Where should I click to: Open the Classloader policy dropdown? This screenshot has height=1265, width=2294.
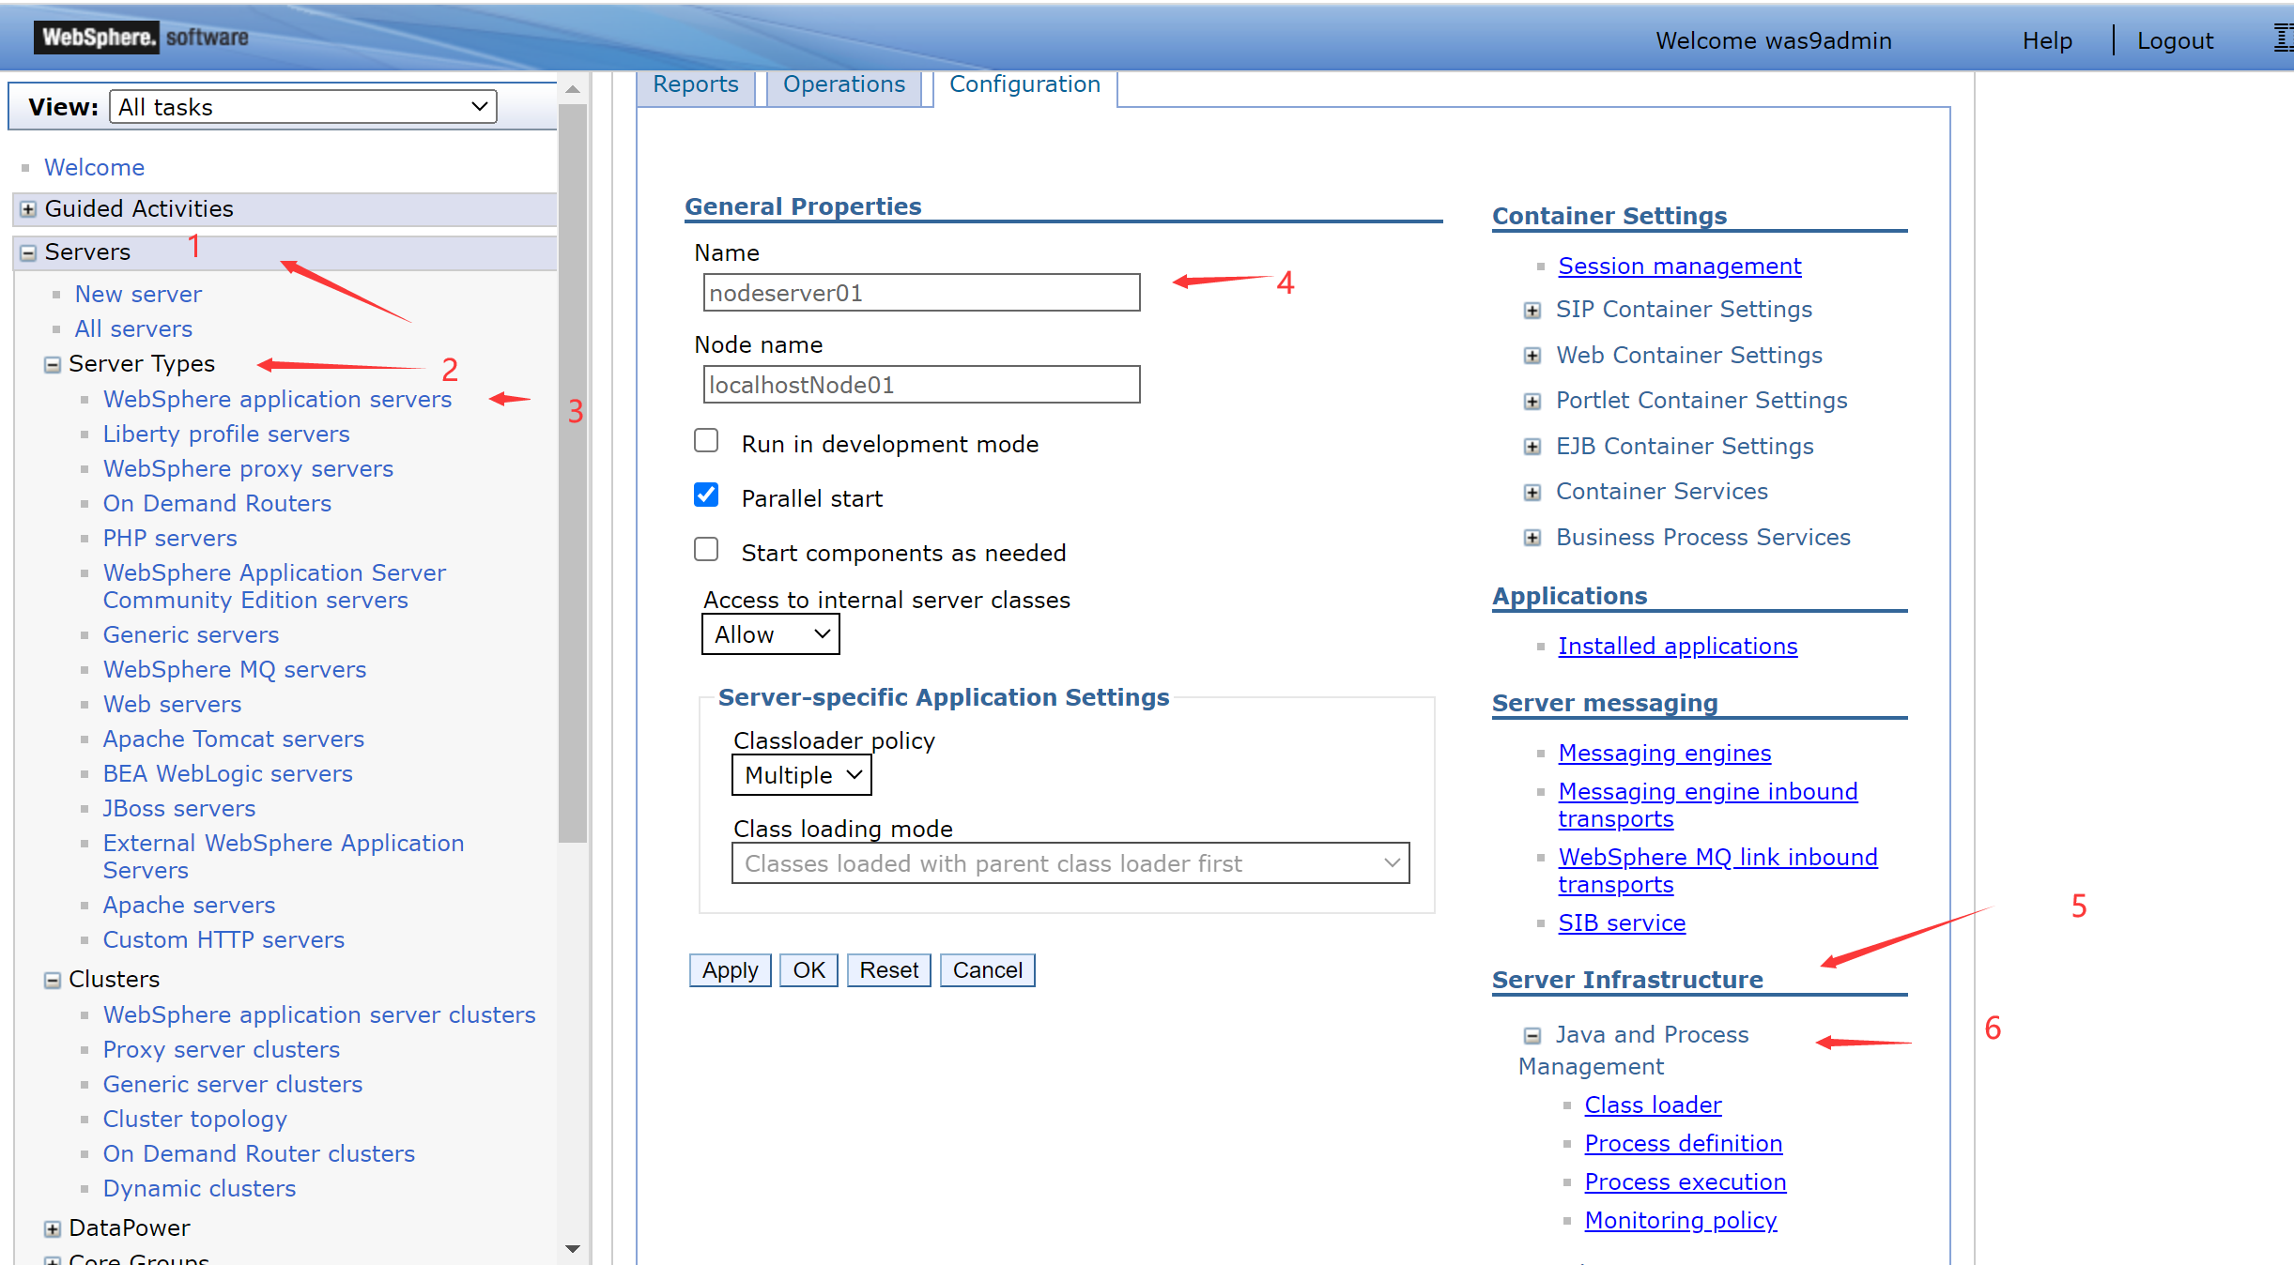click(x=802, y=775)
